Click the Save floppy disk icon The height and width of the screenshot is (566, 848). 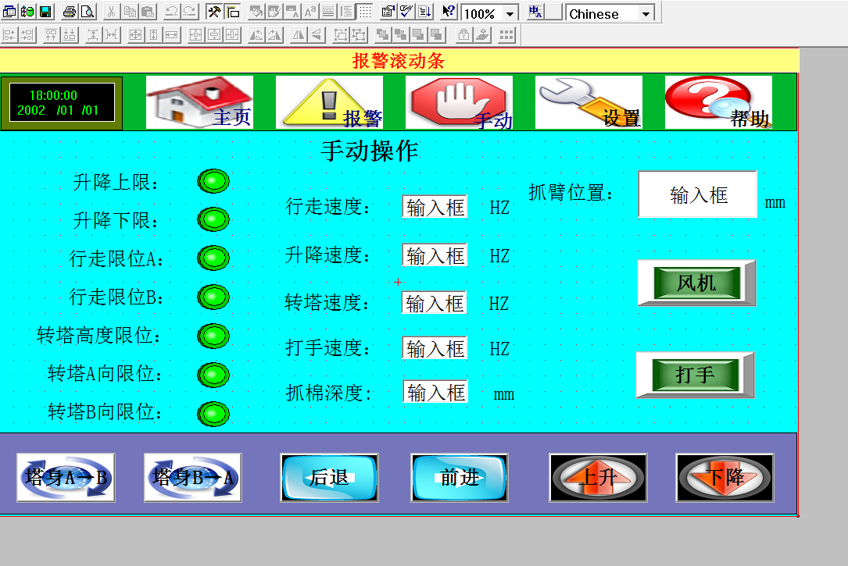[45, 12]
